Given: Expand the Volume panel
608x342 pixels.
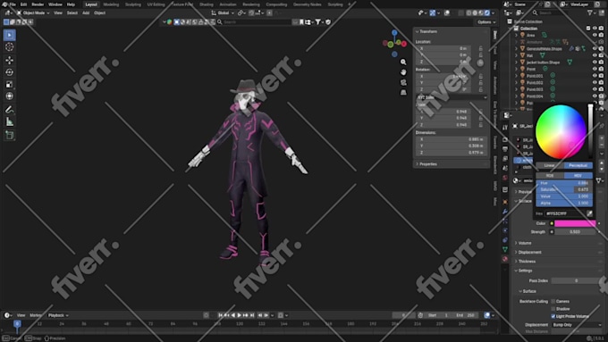Looking at the screenshot, I should [x=525, y=243].
